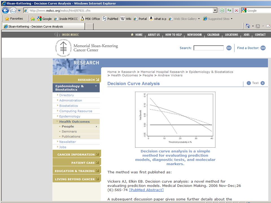Image resolution: width=271 pixels, height=203 pixels.
Task: Collapse the Epidemiology & Biostatistics sidebar header
Action: click(x=76, y=88)
